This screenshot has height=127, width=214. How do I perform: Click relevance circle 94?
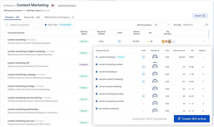[155, 82]
